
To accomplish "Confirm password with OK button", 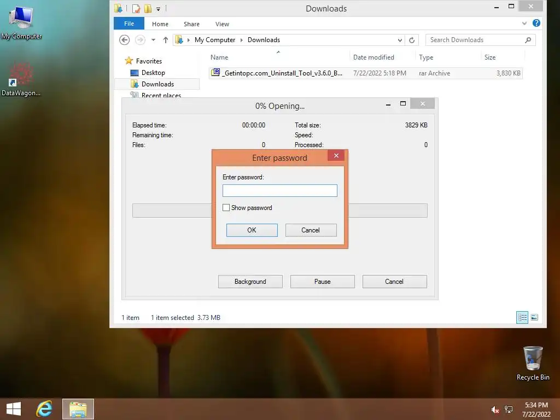I will tap(252, 230).
